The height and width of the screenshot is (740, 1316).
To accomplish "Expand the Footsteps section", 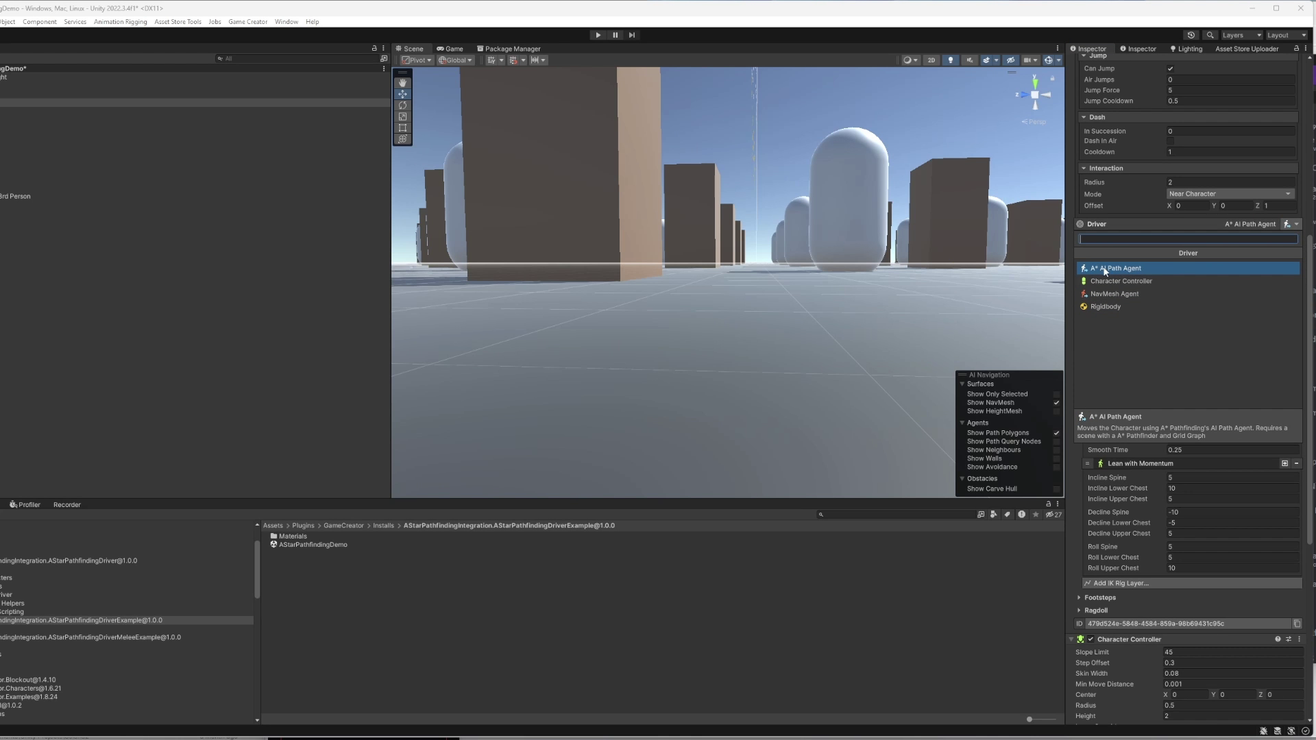I will [1079, 597].
